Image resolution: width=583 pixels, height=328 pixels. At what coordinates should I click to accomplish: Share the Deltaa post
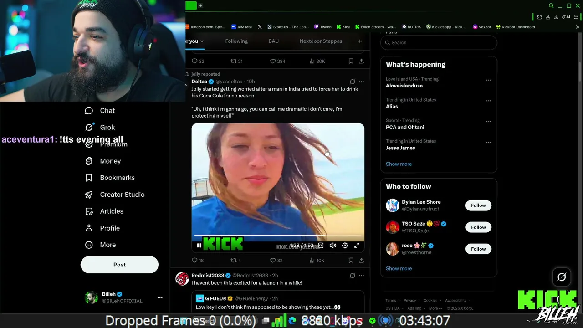361,260
